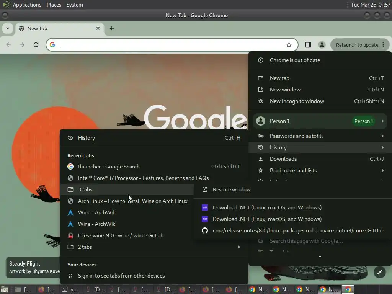Click the Steady Flight artwork credit
This screenshot has width=392, height=294.
pyautogui.click(x=34, y=267)
